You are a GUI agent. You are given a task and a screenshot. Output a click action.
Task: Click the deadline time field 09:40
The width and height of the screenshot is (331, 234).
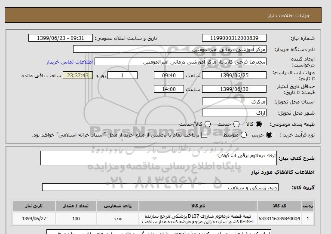pyautogui.click(x=169, y=75)
